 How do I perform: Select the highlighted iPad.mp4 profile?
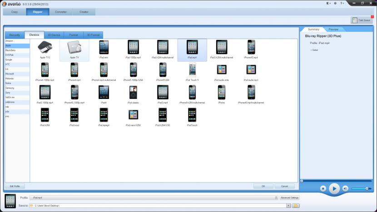click(192, 50)
